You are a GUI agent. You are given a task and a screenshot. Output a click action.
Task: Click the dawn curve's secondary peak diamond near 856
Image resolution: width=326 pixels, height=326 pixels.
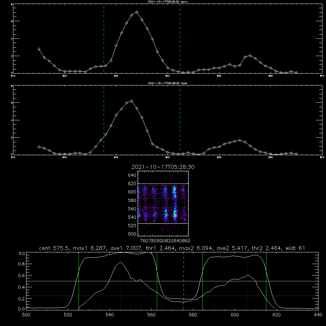tap(250, 56)
